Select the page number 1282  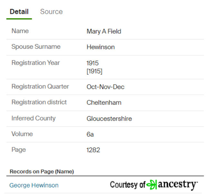pos(93,150)
